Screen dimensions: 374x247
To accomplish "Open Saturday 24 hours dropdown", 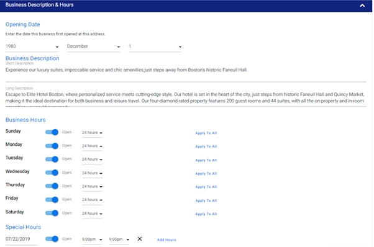I will (x=92, y=213).
